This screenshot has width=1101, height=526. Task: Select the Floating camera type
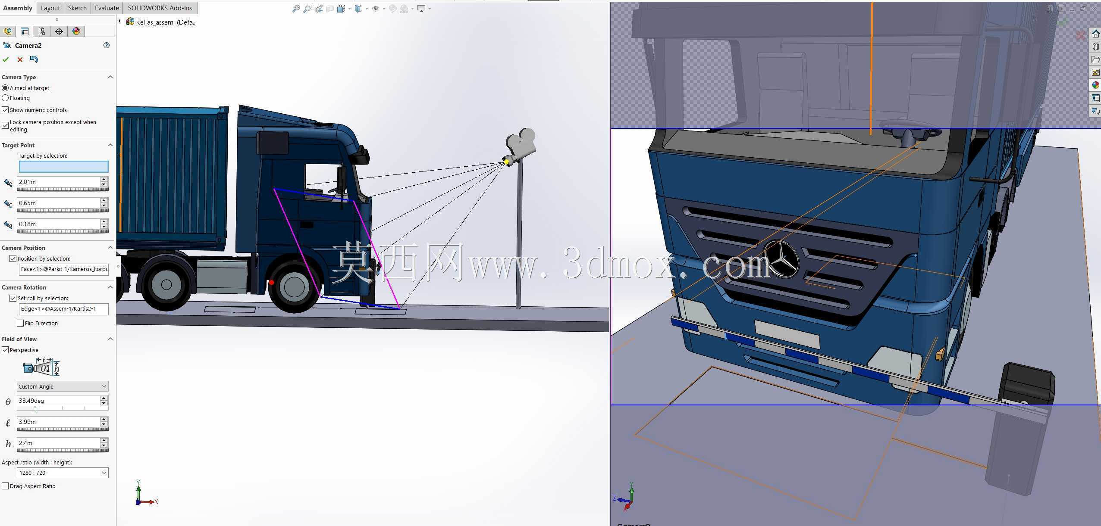click(x=5, y=98)
